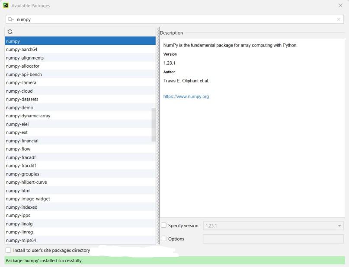Select numpy-indexed package
The height and width of the screenshot is (267, 349).
click(80, 207)
